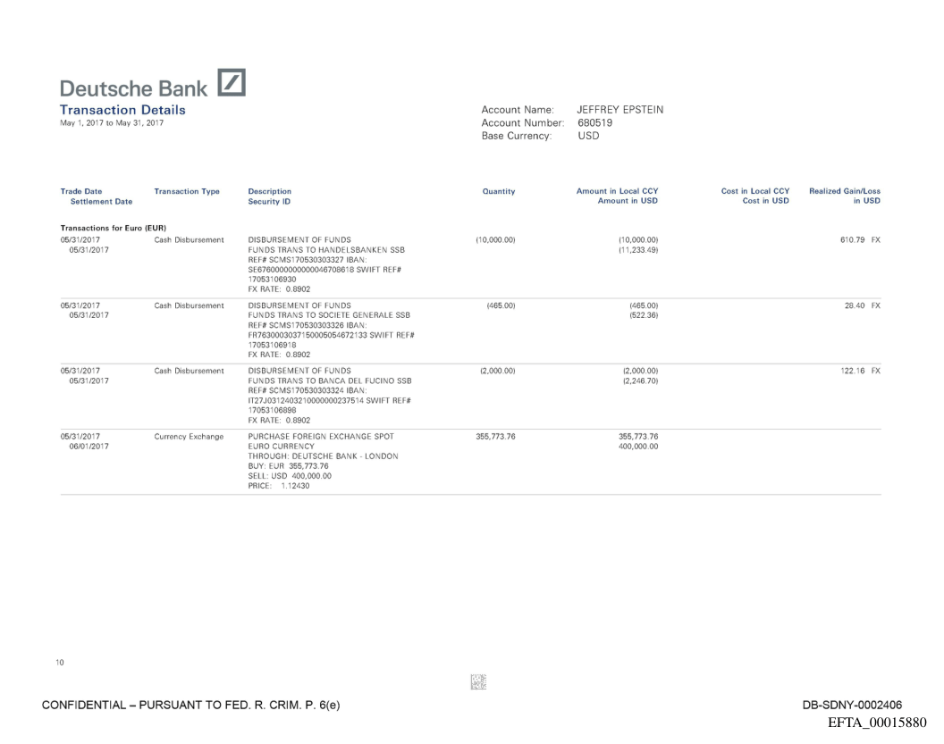Click the Cost in Local CCY header
The width and height of the screenshot is (944, 744).
pyautogui.click(x=754, y=191)
